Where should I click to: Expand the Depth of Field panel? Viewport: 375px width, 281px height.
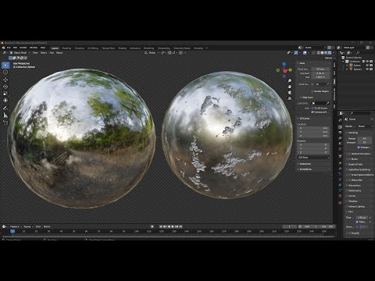(355, 164)
